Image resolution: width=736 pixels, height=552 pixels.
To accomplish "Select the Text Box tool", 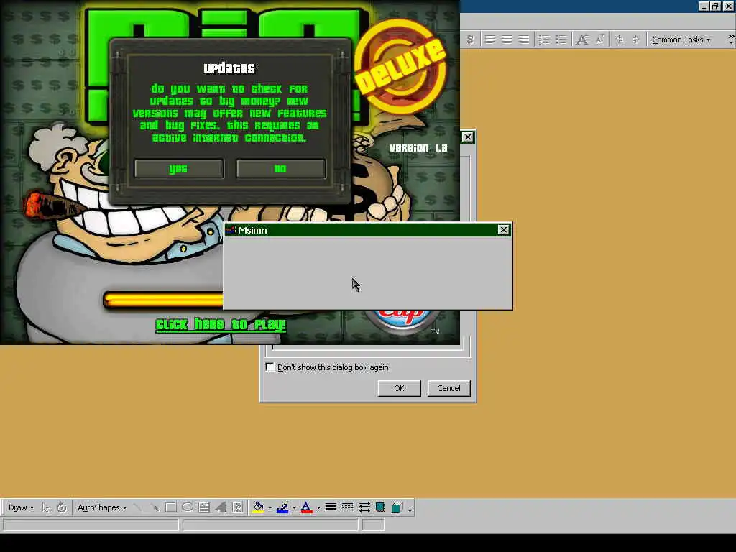I will click(203, 507).
